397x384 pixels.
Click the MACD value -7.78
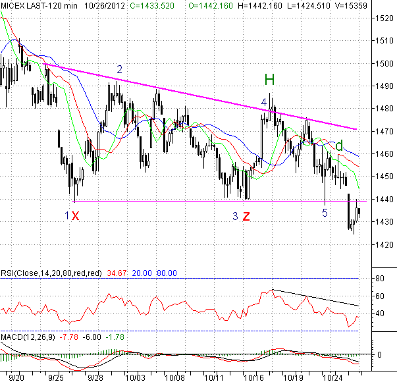(69, 337)
